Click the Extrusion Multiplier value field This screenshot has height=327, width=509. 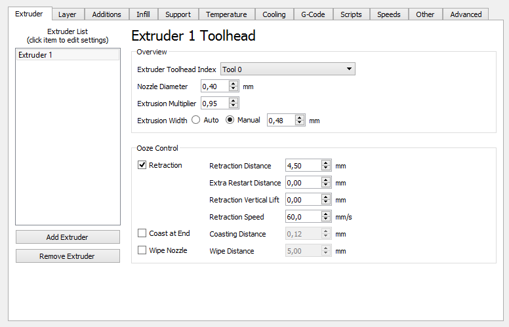point(215,103)
